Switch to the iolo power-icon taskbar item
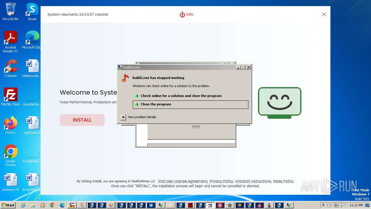The height and width of the screenshot is (209, 371). click(x=220, y=205)
